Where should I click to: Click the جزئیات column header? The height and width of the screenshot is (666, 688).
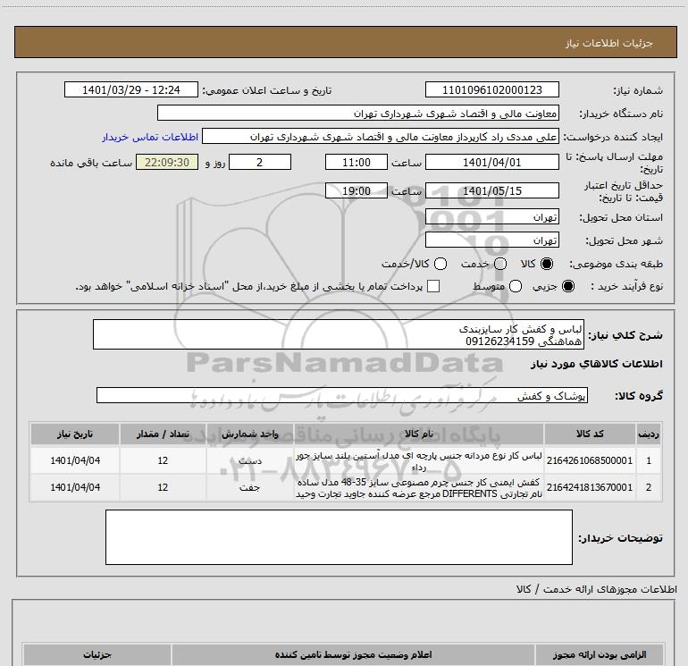tap(97, 655)
